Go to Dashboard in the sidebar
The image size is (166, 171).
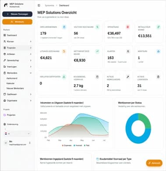18,35
